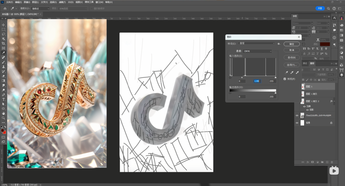345x186 pixels.
Task: Open the 图层(L) menu
Action: (35, 2)
